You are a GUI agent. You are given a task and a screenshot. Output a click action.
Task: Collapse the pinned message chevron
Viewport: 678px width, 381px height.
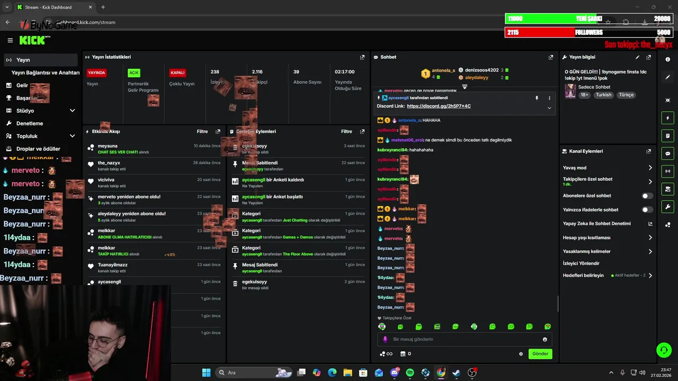549,108
